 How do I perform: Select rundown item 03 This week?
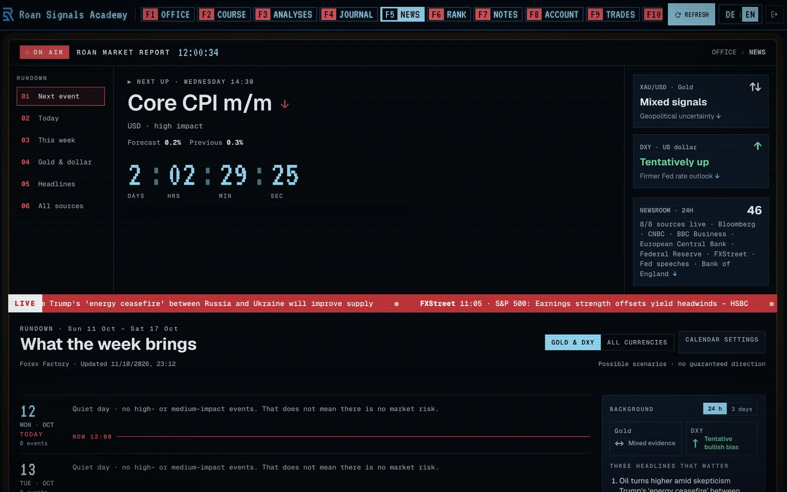point(61,140)
